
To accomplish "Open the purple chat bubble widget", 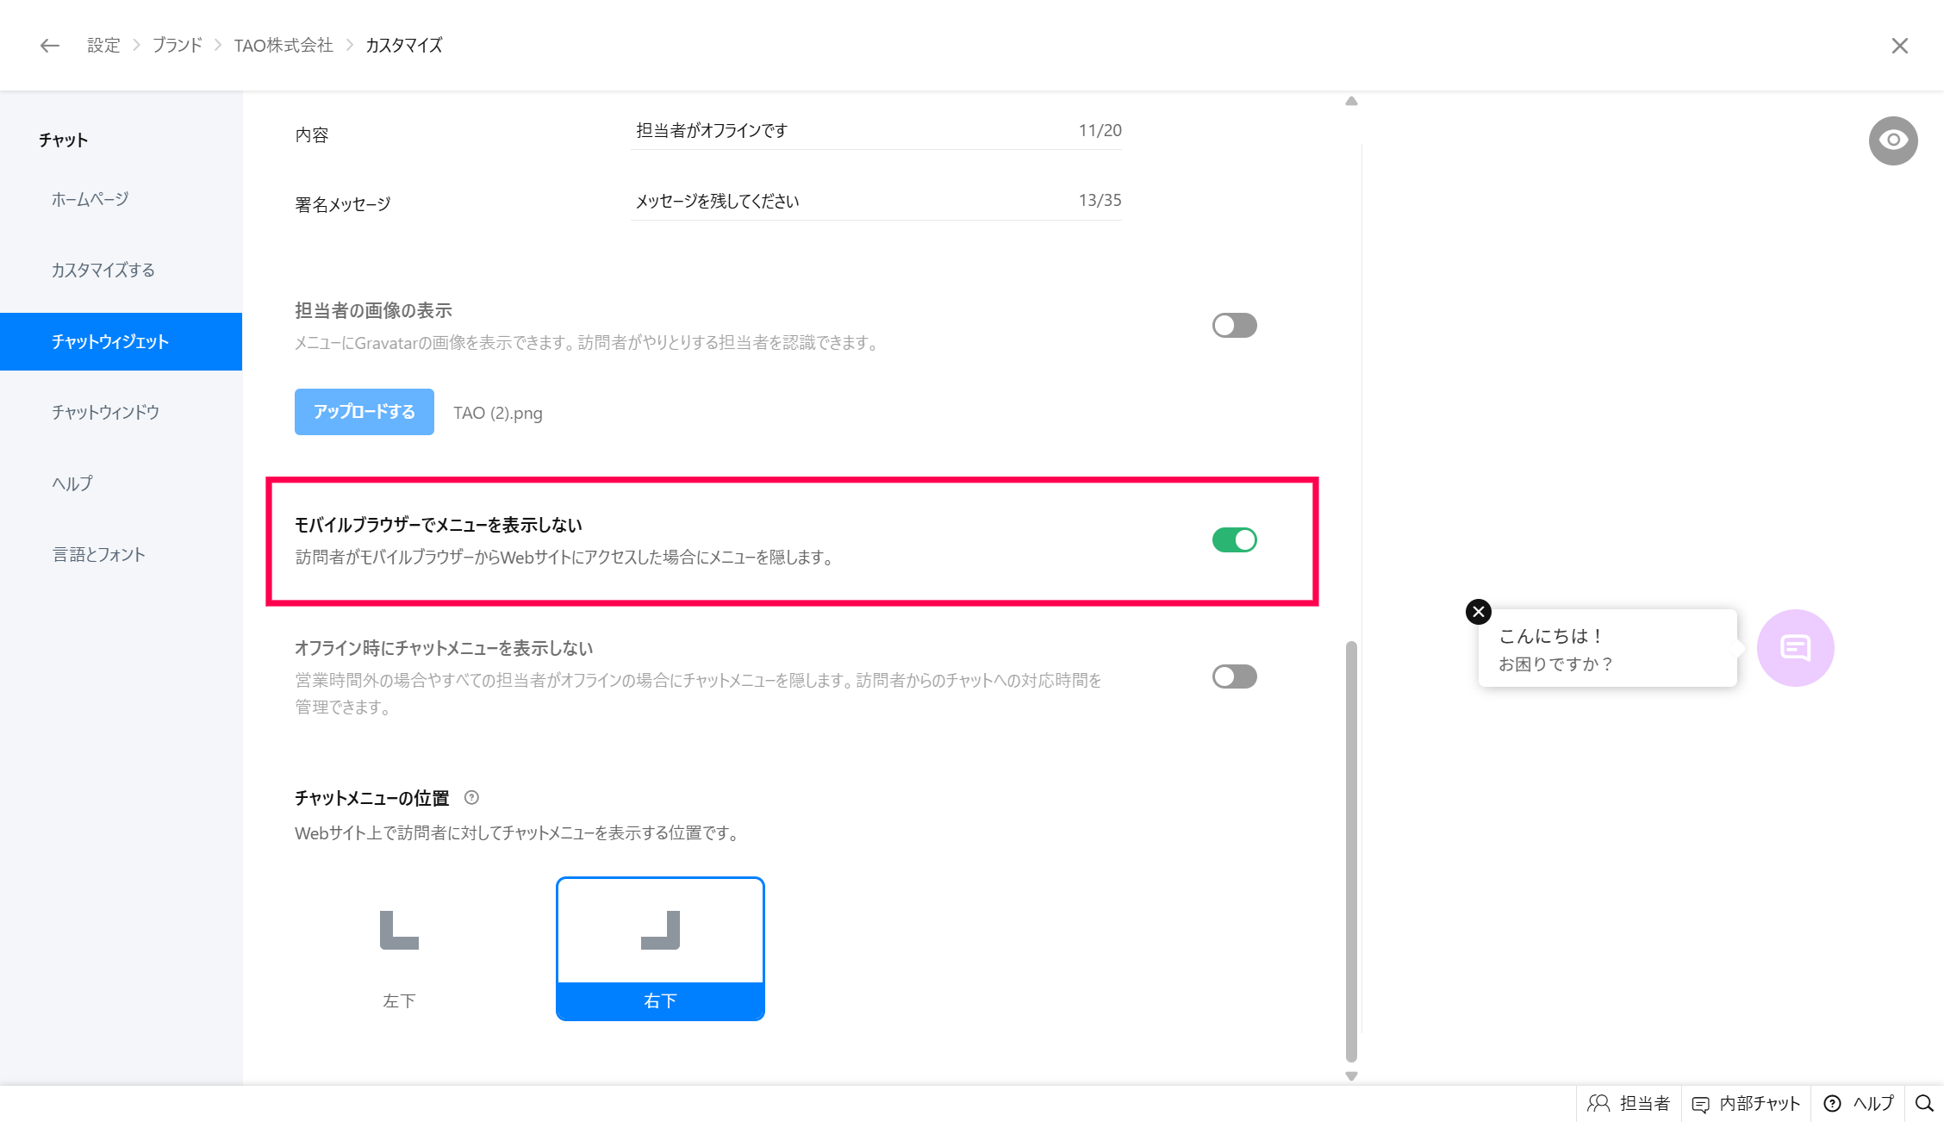I will coord(1795,648).
